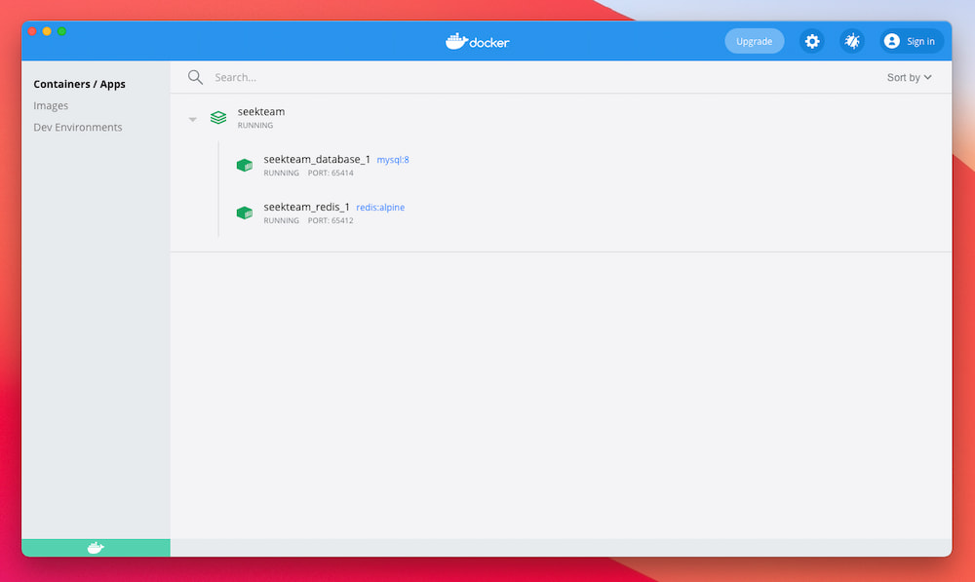Open the redis:alpine image link
This screenshot has height=582, width=975.
380,208
